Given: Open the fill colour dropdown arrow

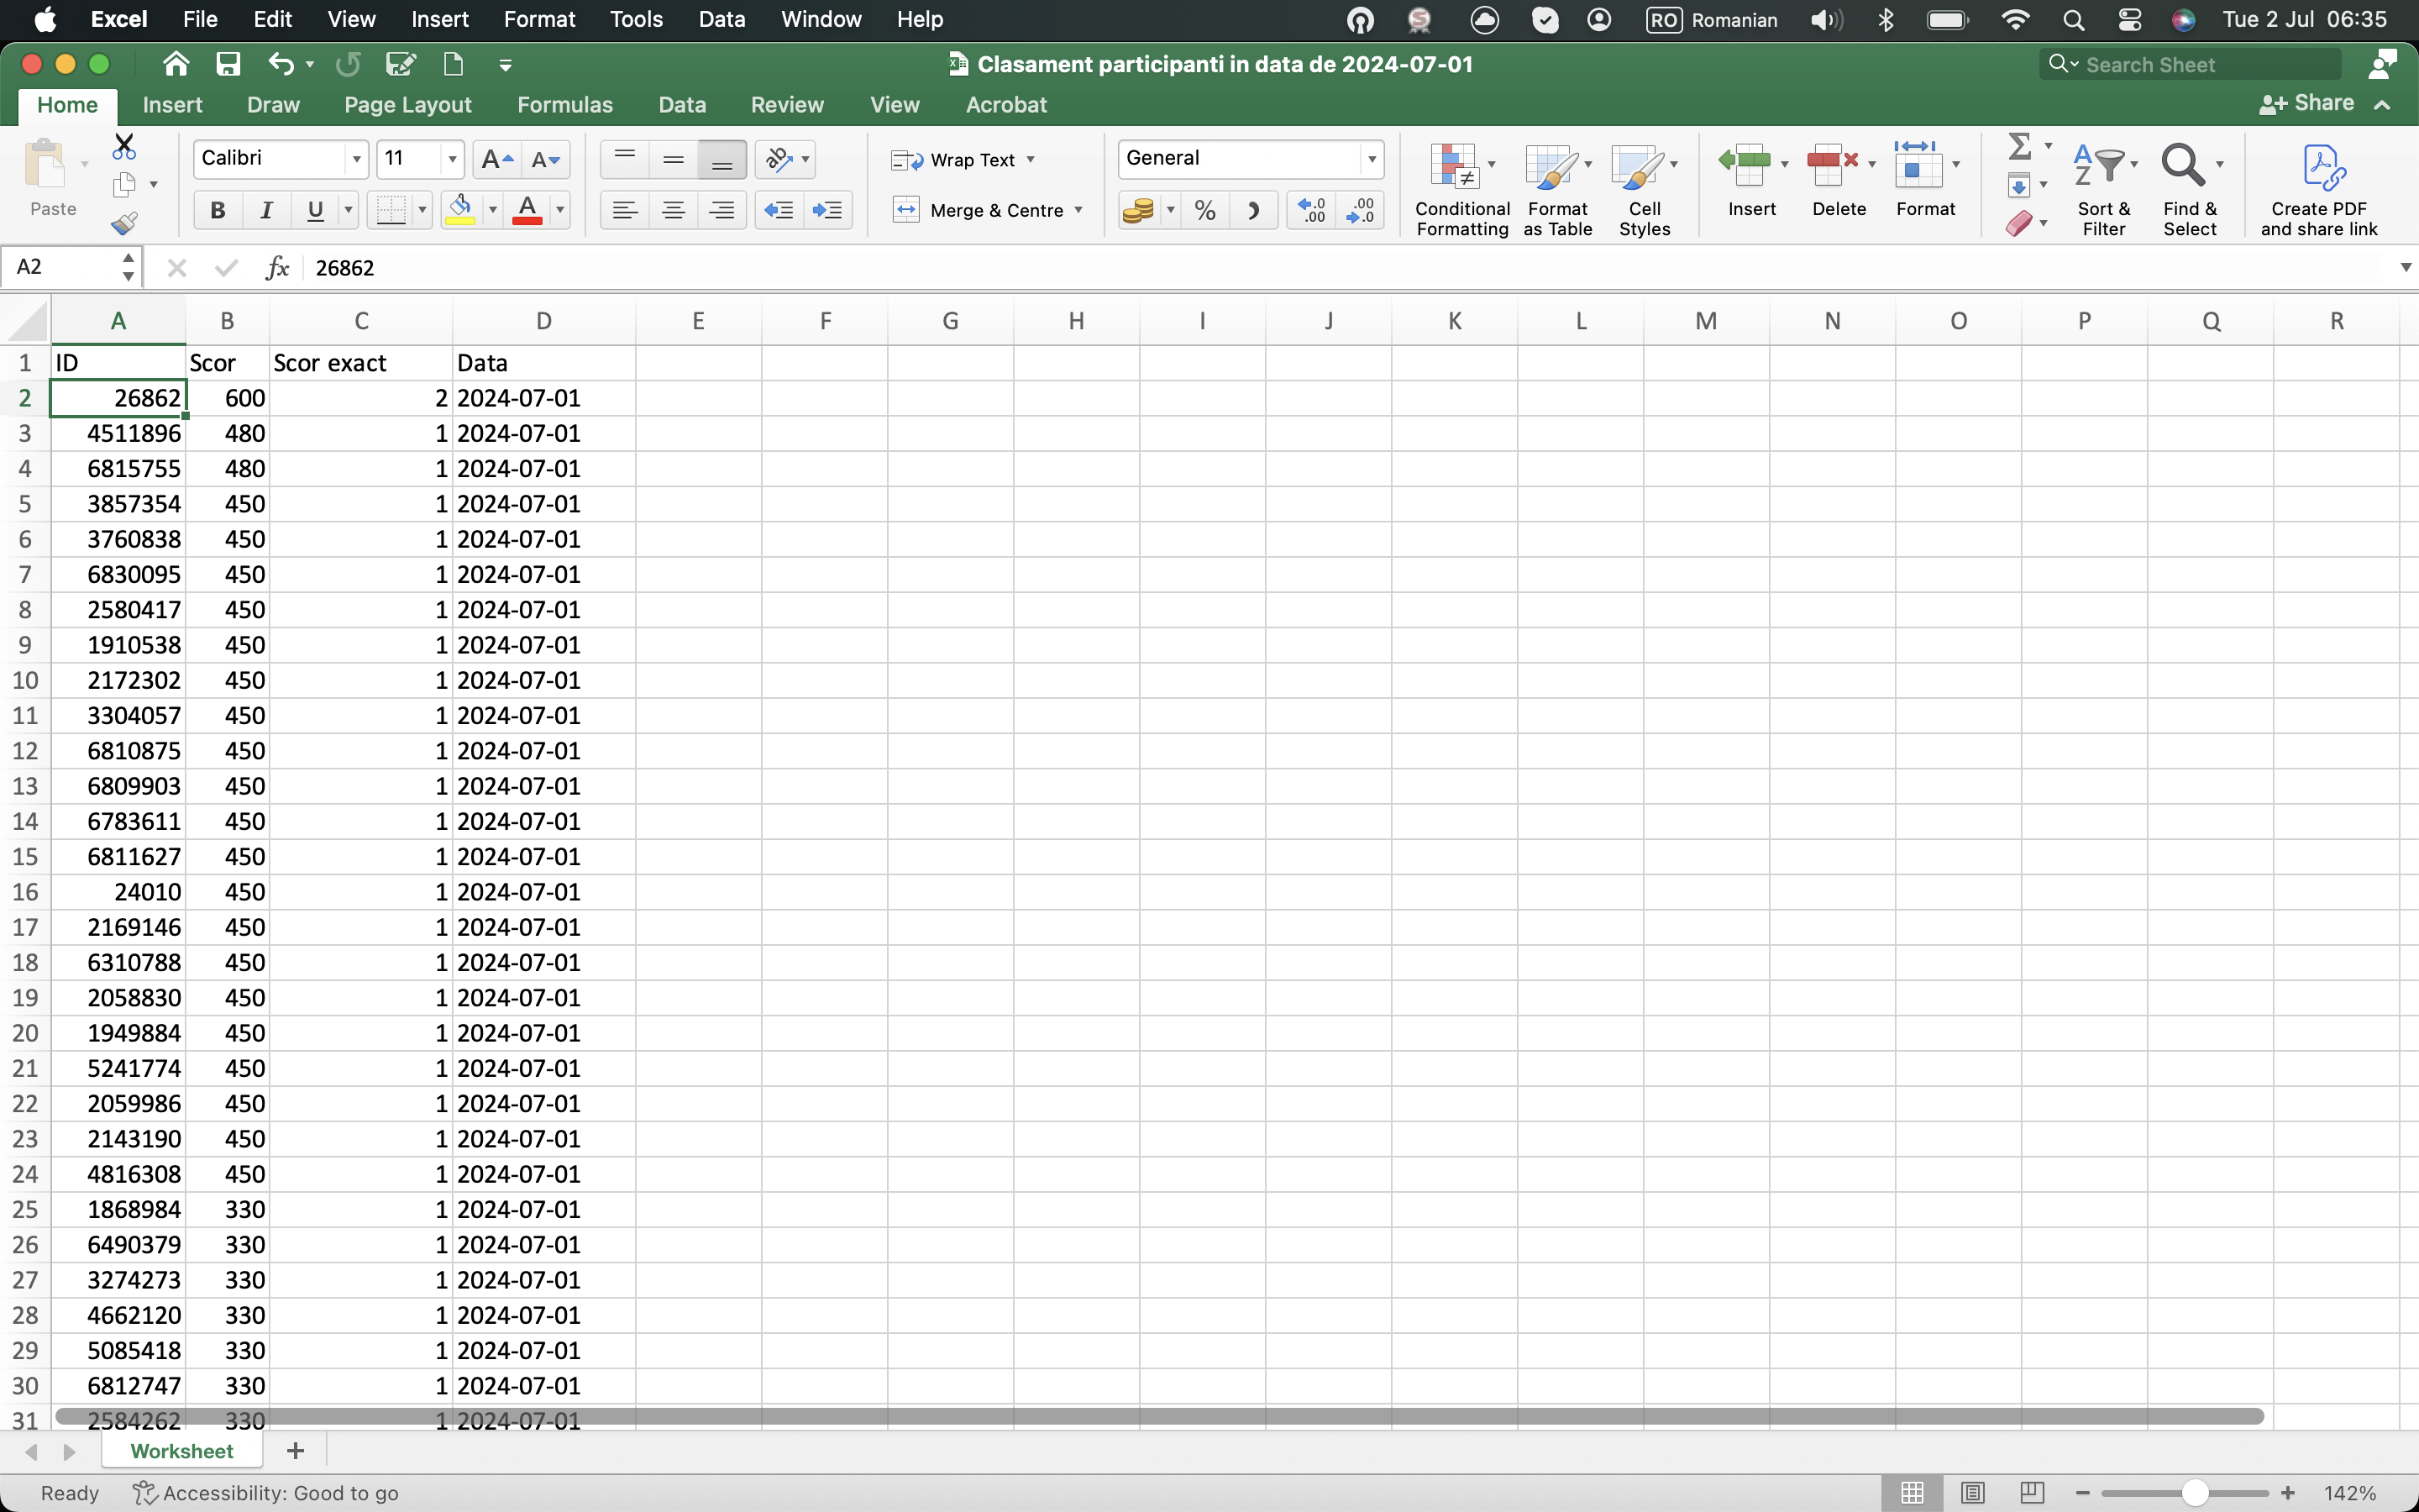Looking at the screenshot, I should pos(492,210).
